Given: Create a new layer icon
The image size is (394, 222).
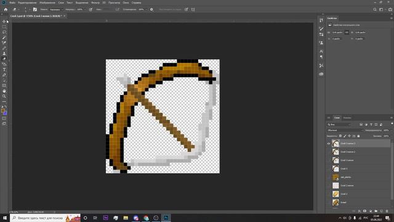Looking at the screenshot, I should 382,211.
